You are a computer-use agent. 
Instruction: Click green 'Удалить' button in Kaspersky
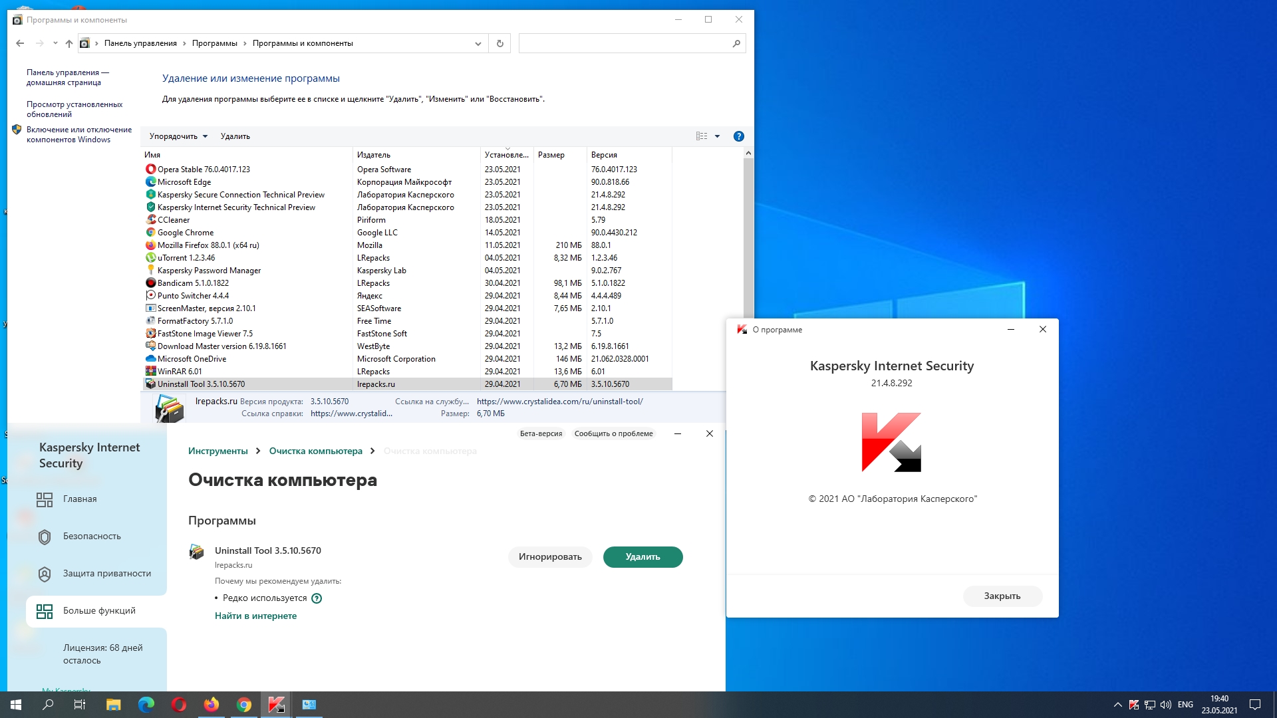(x=642, y=557)
